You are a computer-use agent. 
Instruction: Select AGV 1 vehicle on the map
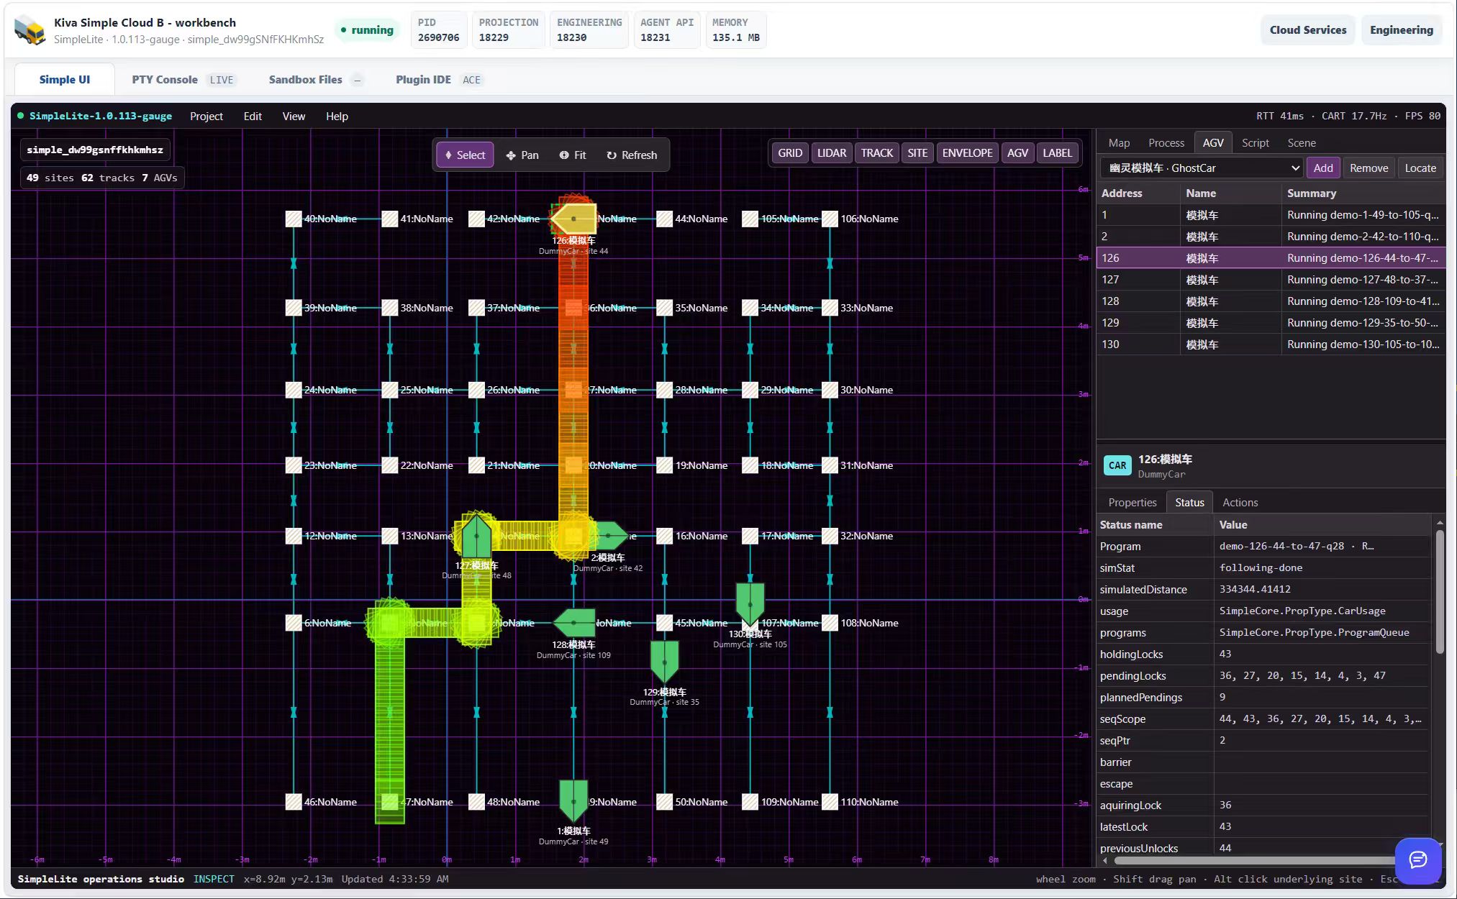coord(573,800)
